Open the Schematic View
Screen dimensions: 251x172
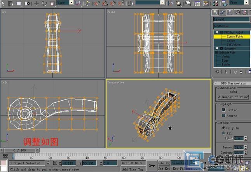pos(206,3)
